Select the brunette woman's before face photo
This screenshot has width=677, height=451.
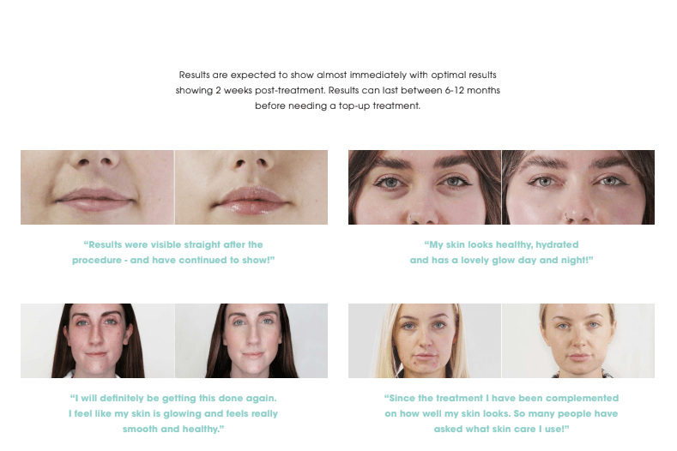(x=97, y=340)
